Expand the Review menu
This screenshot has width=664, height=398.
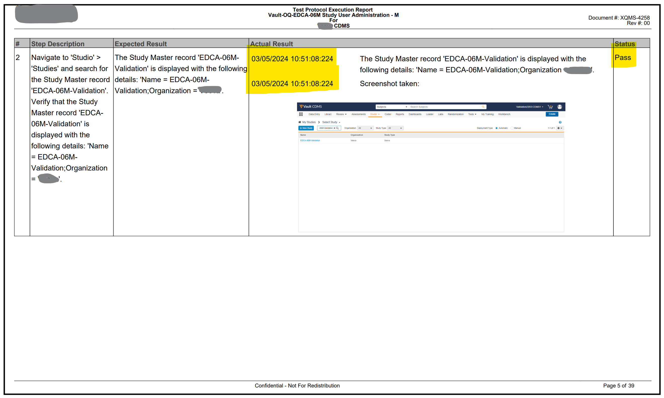pyautogui.click(x=341, y=114)
